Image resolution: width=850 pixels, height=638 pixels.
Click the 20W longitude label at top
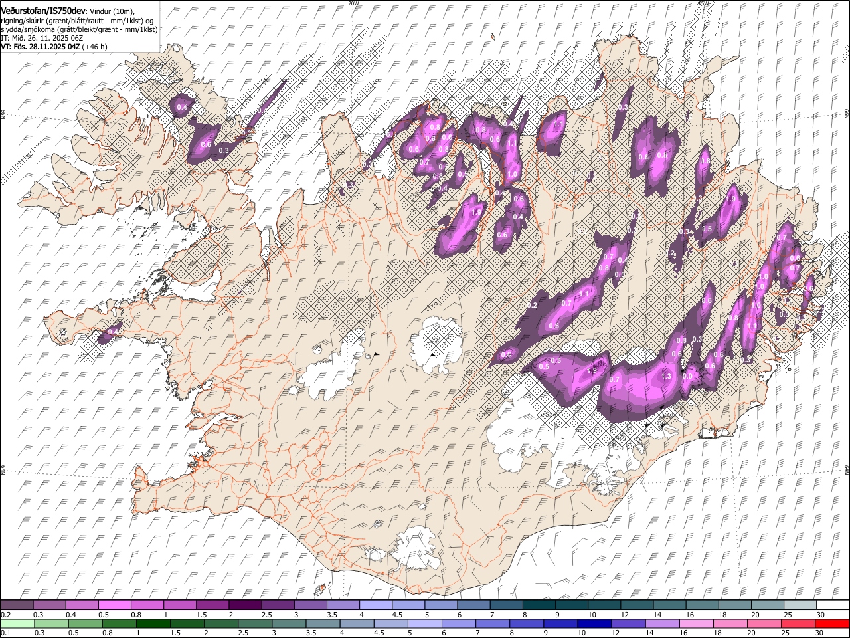(354, 3)
